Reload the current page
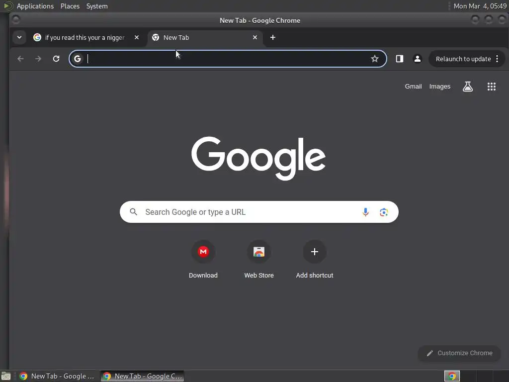Image resolution: width=509 pixels, height=382 pixels. [x=56, y=59]
